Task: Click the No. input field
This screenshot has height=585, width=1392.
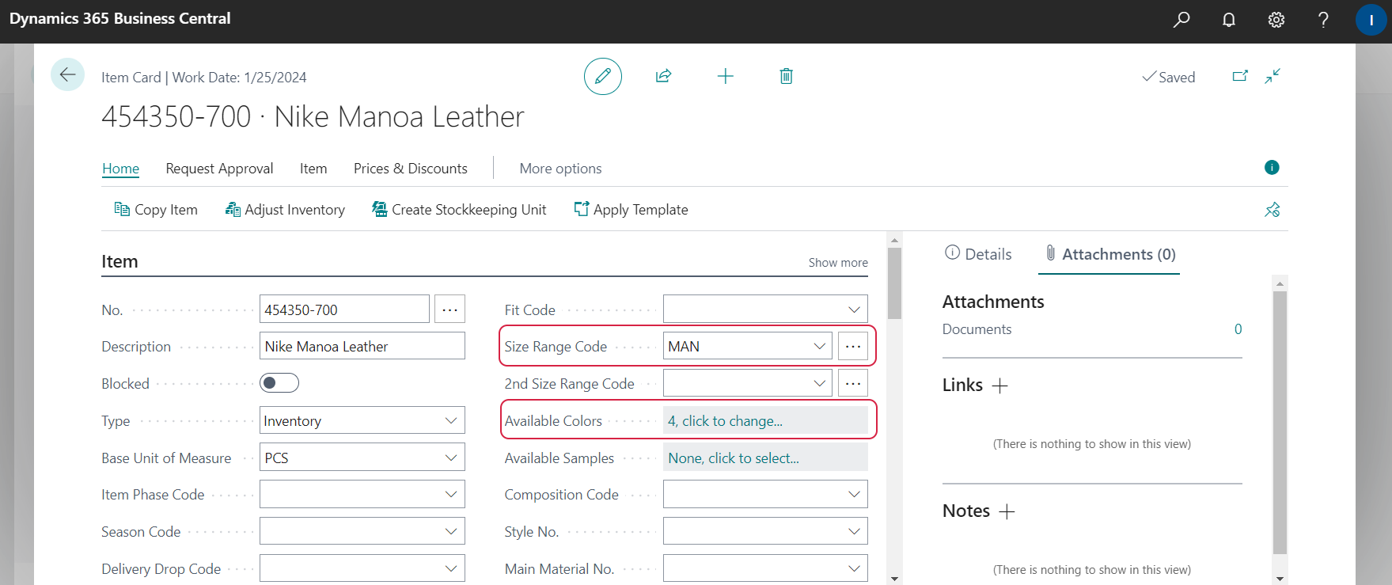Action: pos(344,310)
